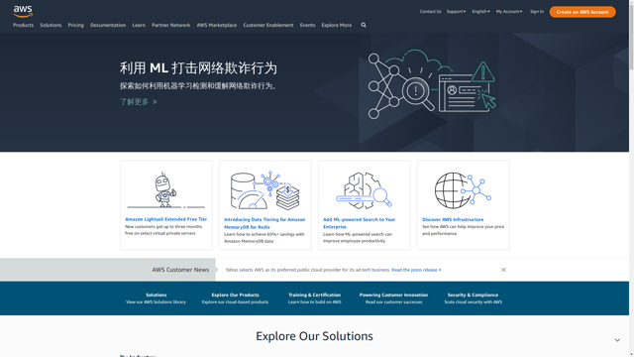
Task: Click the hero headline 利用 ML 打击网络欺诈行为
Action: [198, 68]
